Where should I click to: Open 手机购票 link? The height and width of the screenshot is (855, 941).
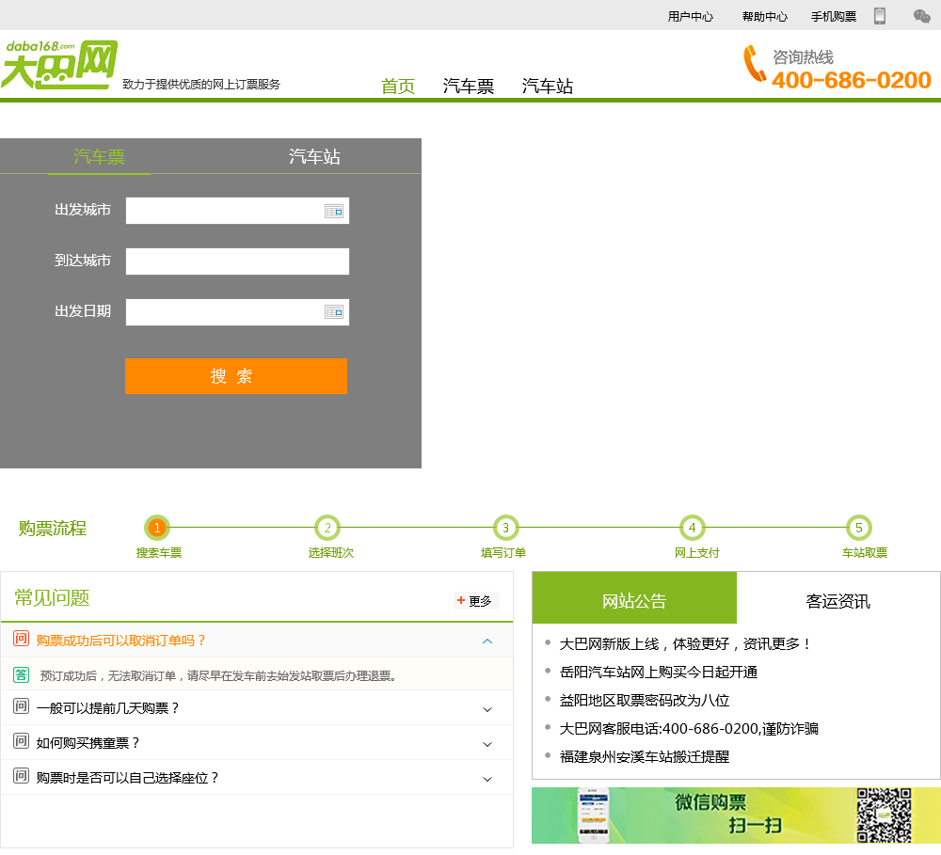pyautogui.click(x=834, y=16)
